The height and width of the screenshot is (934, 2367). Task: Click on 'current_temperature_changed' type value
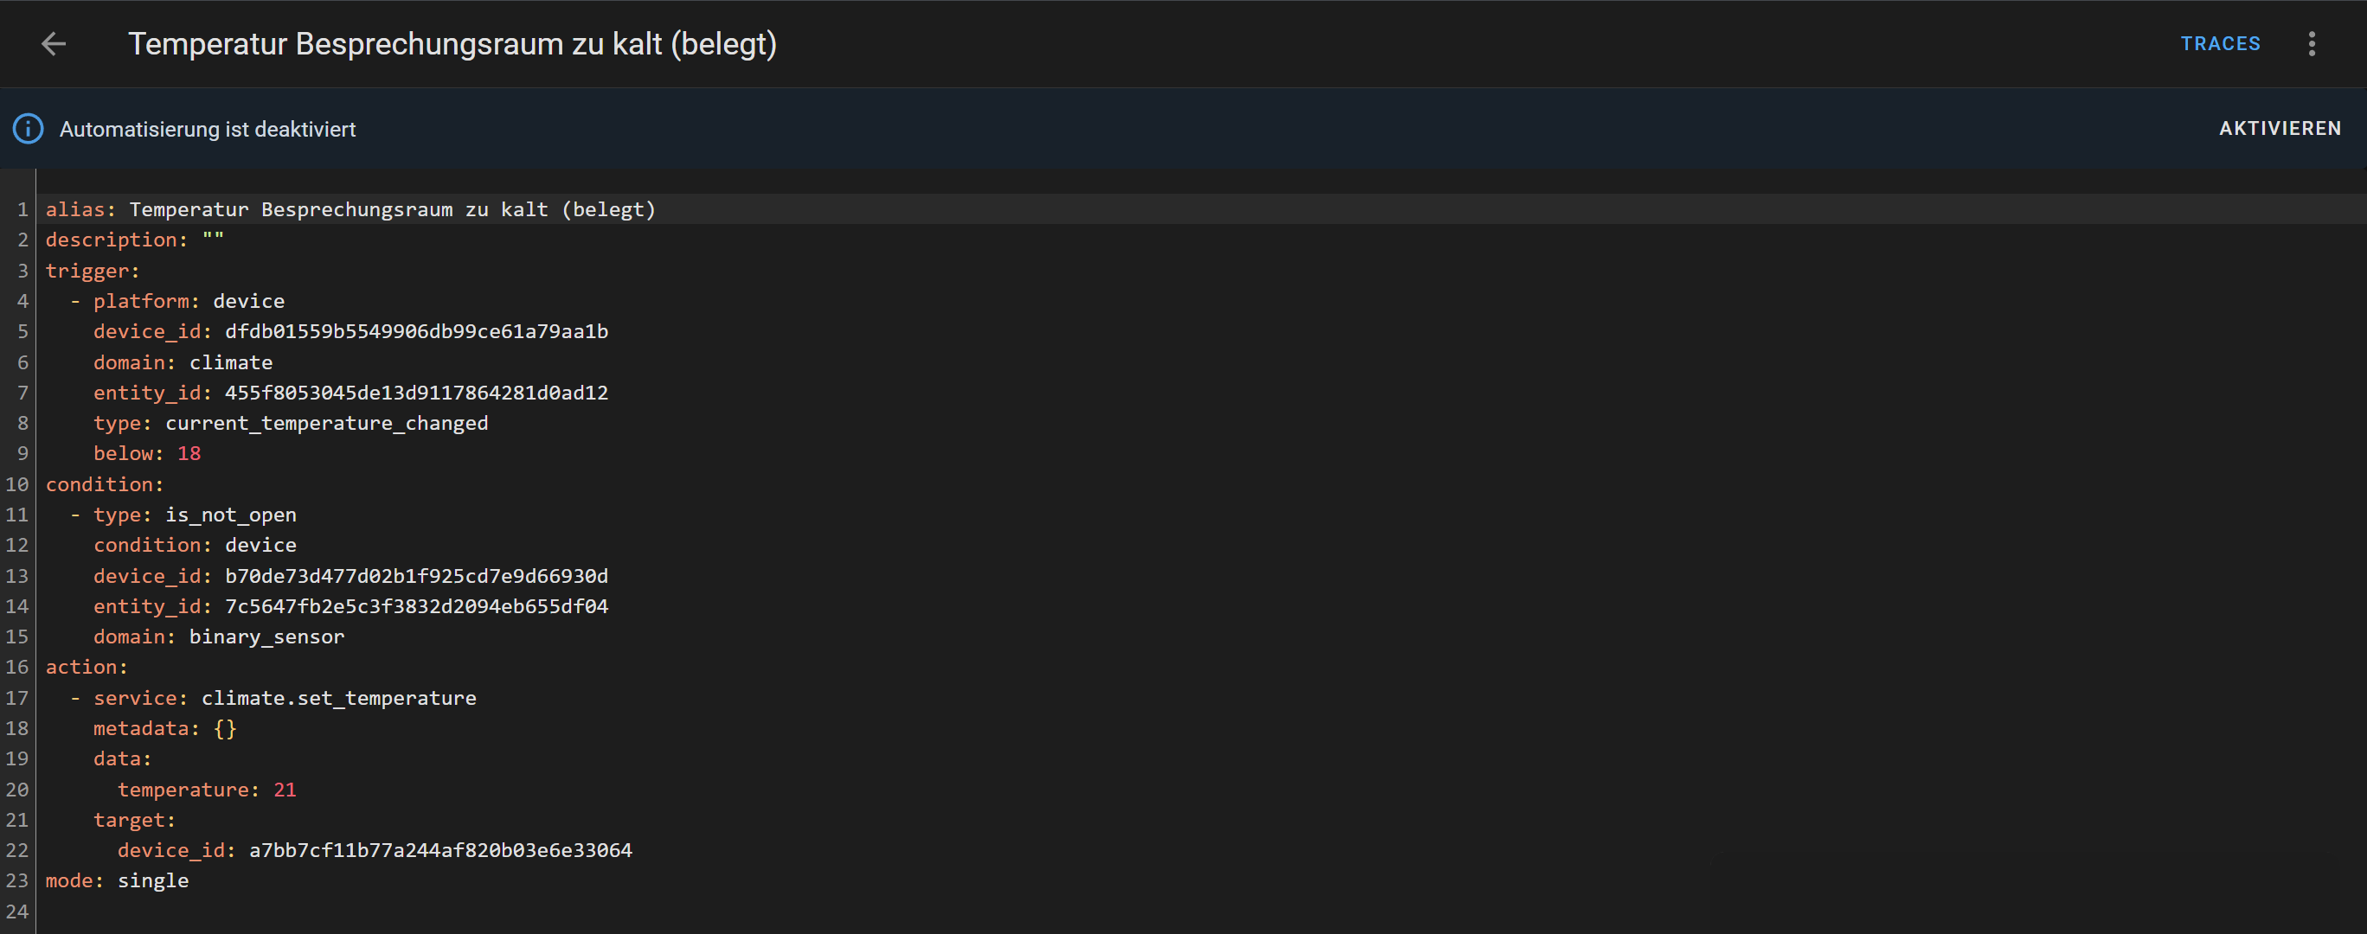(x=326, y=424)
